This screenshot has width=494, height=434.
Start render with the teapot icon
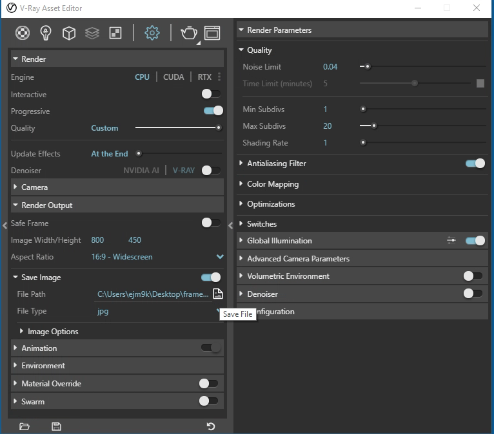click(189, 33)
